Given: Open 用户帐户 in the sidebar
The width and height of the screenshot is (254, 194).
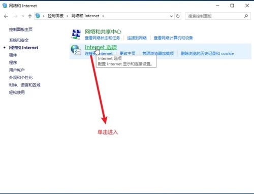Looking at the screenshot, I should pos(17,70).
